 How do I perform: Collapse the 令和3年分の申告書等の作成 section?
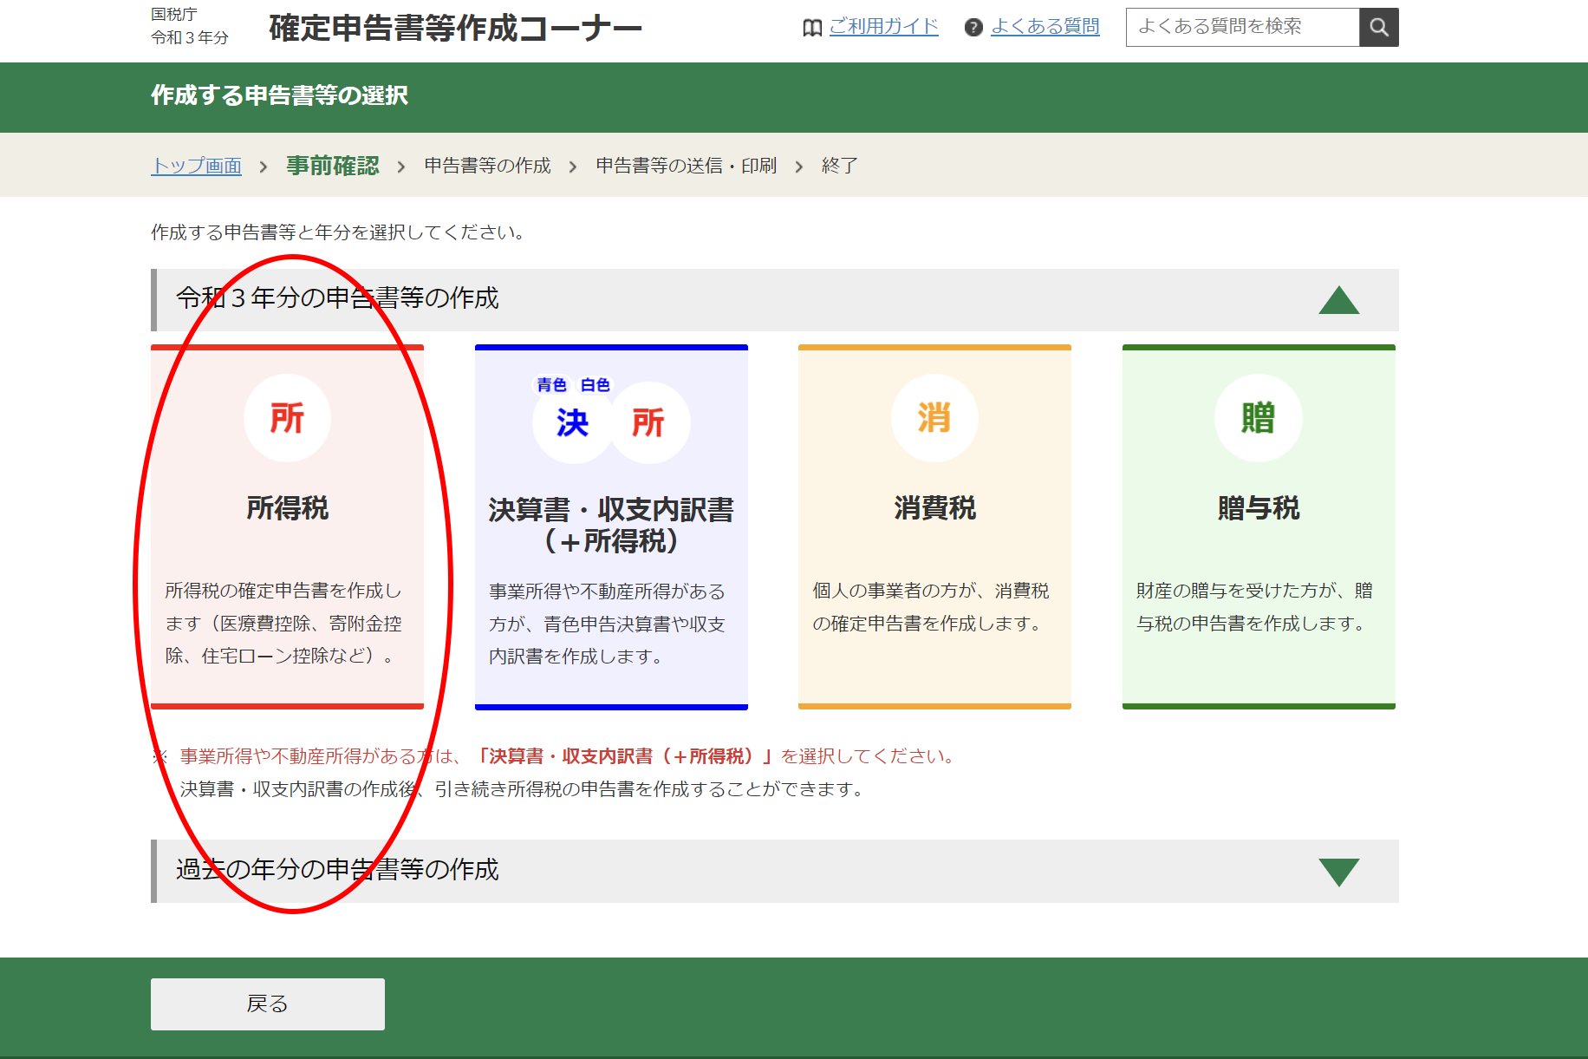pyautogui.click(x=1338, y=300)
